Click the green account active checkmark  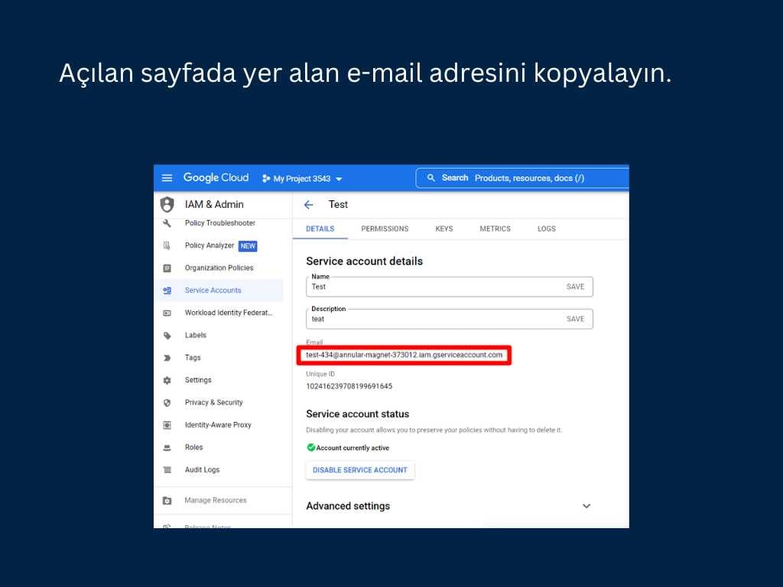pos(310,447)
